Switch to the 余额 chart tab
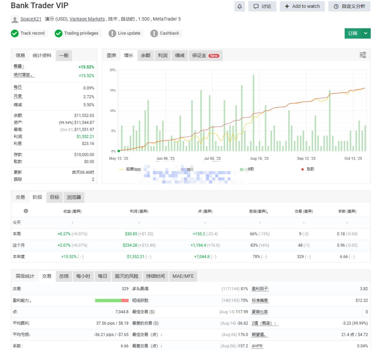The width and height of the screenshot is (378, 350). tap(146, 56)
